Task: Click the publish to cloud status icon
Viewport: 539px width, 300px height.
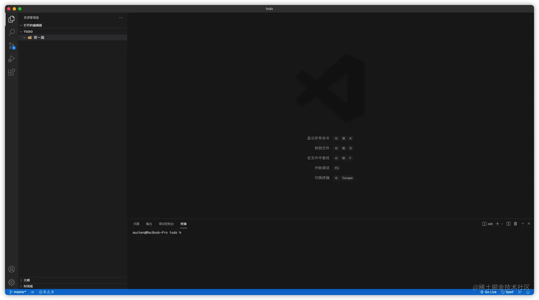Action: (x=32, y=292)
